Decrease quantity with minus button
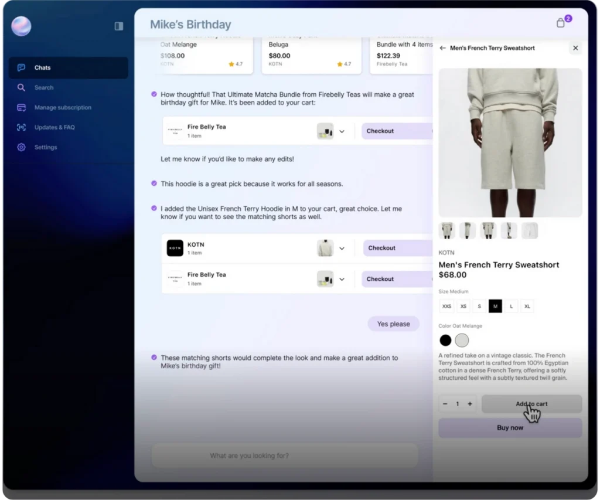600x500 pixels. coord(445,404)
